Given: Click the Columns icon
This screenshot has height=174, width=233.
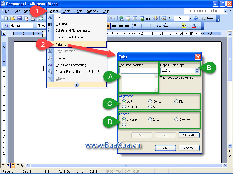Looking at the screenshot, I should point(148,18).
